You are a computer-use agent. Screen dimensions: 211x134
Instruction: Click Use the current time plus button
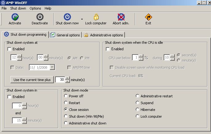pyautogui.click(x=32, y=80)
